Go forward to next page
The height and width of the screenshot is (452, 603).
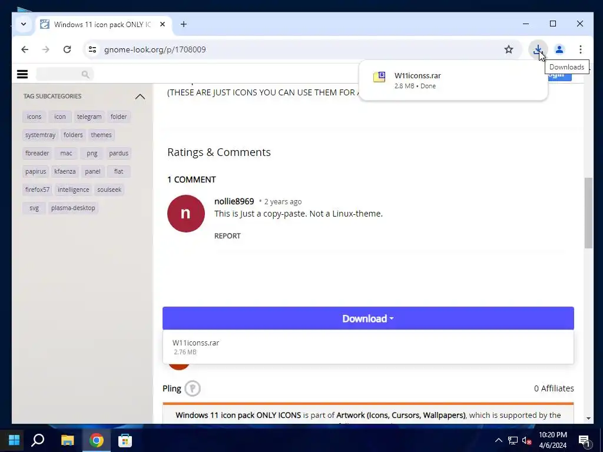click(x=46, y=49)
